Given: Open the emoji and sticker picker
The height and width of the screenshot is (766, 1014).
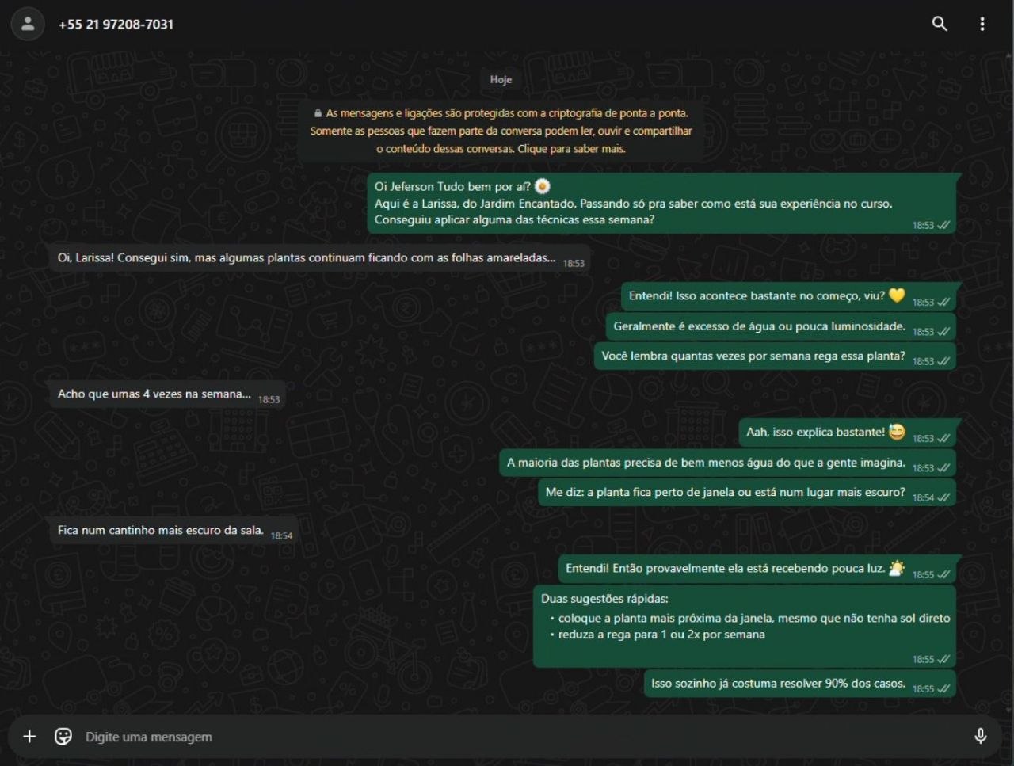Looking at the screenshot, I should pos(63,737).
